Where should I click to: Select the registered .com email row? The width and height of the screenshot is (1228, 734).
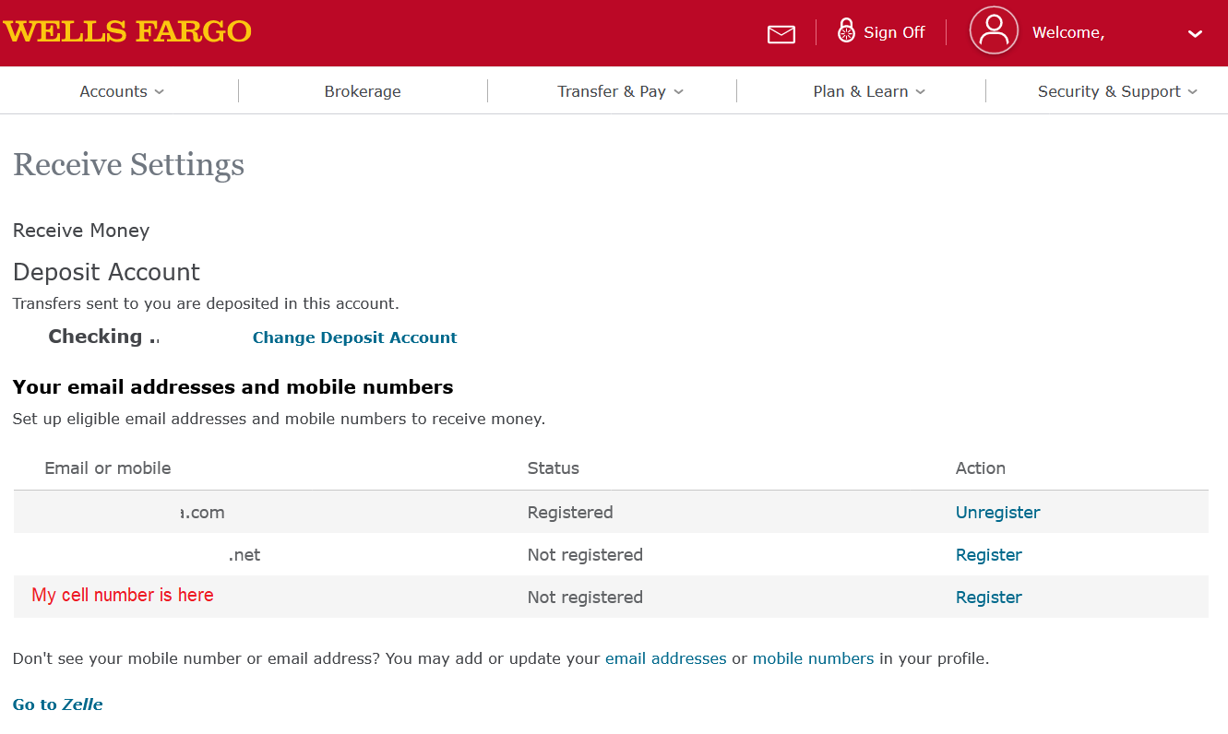[201, 513]
